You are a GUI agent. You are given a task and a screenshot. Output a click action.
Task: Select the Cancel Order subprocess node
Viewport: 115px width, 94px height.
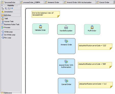(x=67, y=86)
